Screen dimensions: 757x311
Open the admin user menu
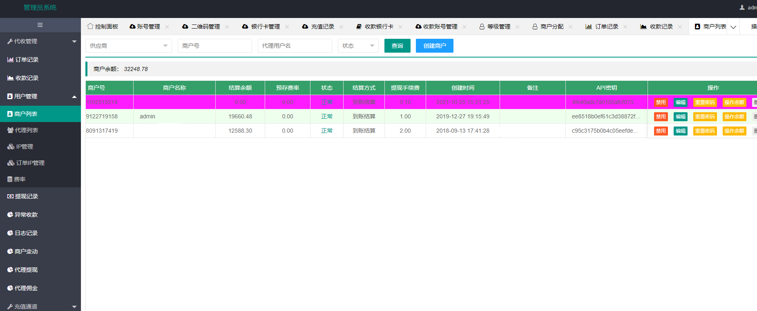(x=748, y=7)
